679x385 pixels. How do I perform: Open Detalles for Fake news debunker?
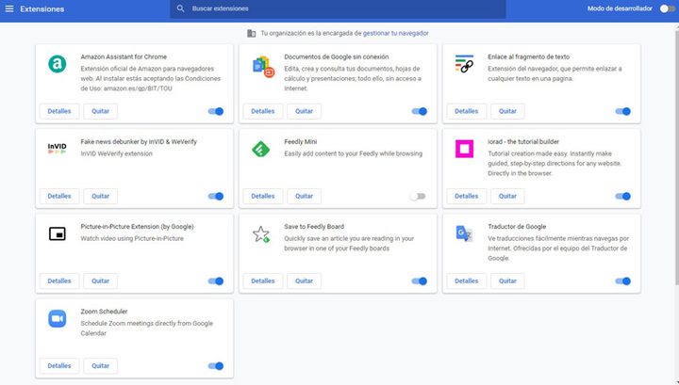pos(59,196)
